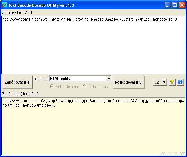Click the PS application icon in title bar
The width and height of the screenshot is (187, 157).
point(4,5)
